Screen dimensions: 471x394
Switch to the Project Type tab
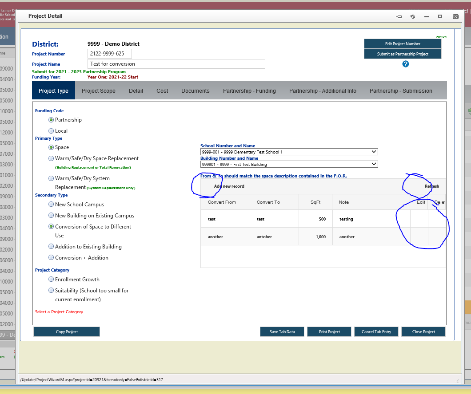(x=53, y=91)
